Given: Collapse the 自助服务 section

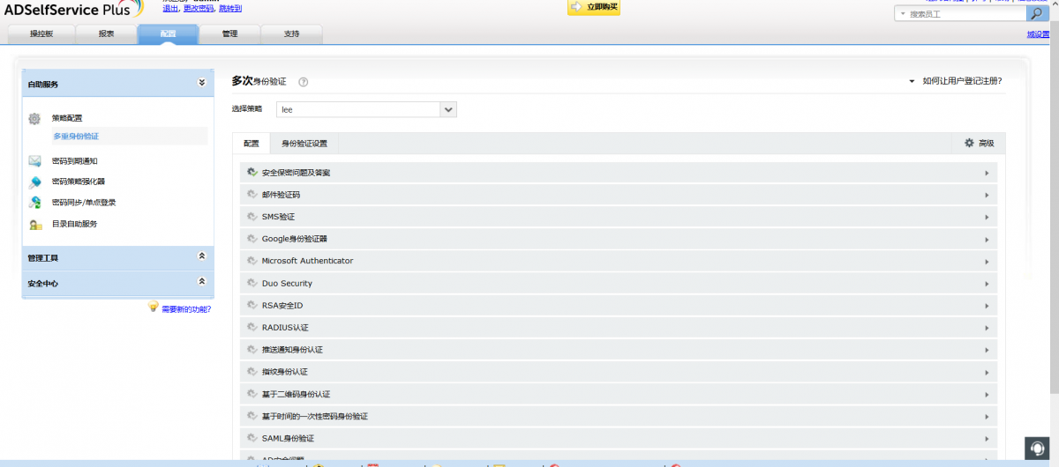Looking at the screenshot, I should click(x=201, y=82).
